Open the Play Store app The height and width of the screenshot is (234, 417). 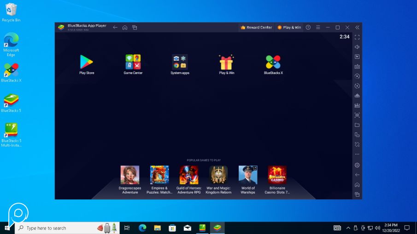pos(87,64)
